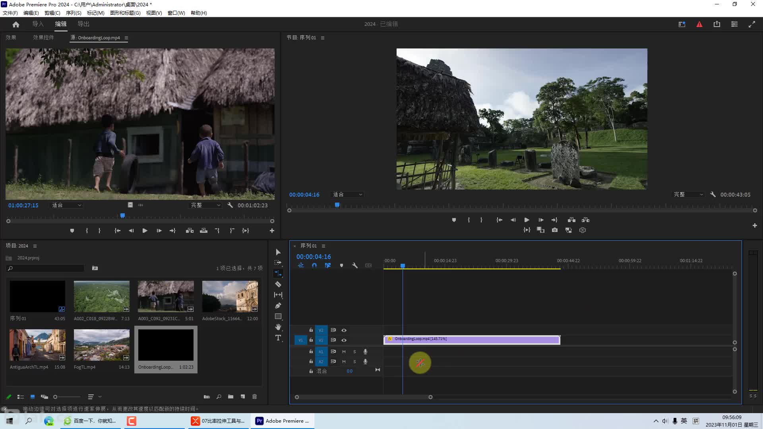Screen dimensions: 763x429
Task: Toggle V1 track output eye
Action: [344, 340]
